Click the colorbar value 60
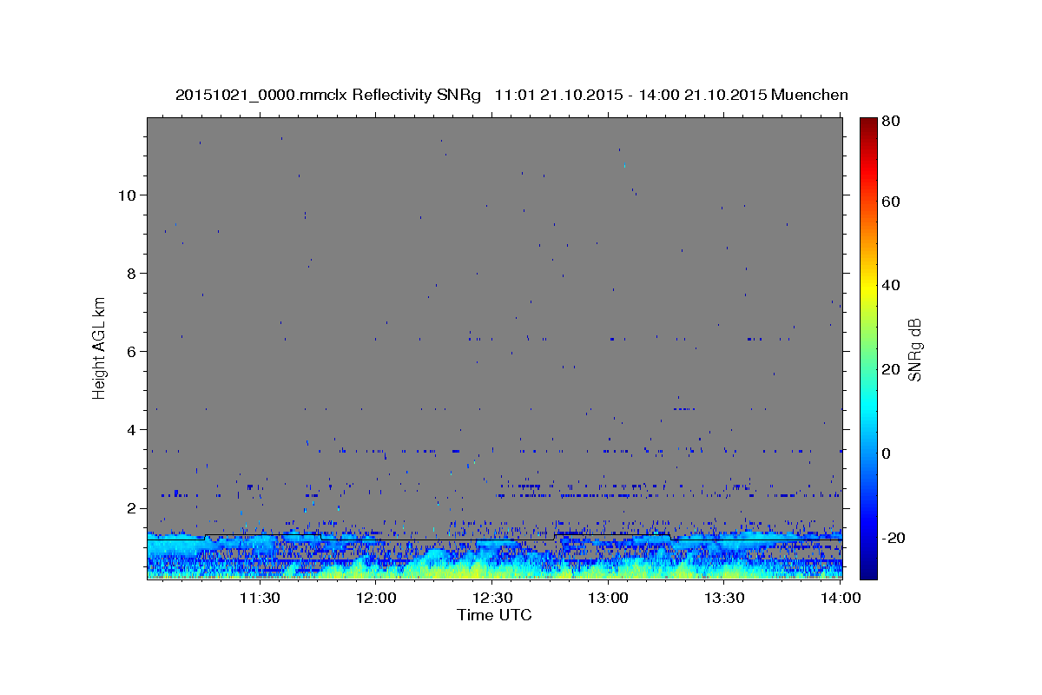 (893, 202)
